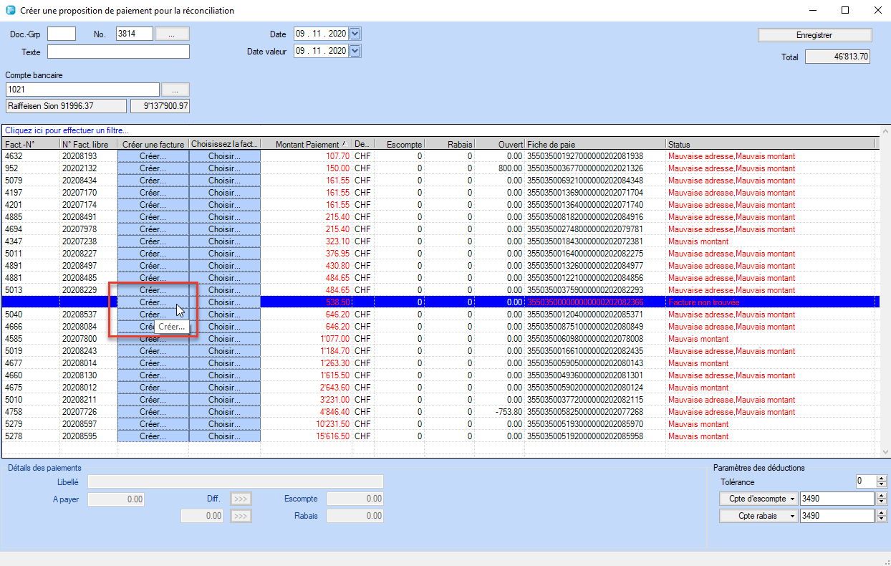Open the Date valeur calendar dropdown arrow

(355, 51)
